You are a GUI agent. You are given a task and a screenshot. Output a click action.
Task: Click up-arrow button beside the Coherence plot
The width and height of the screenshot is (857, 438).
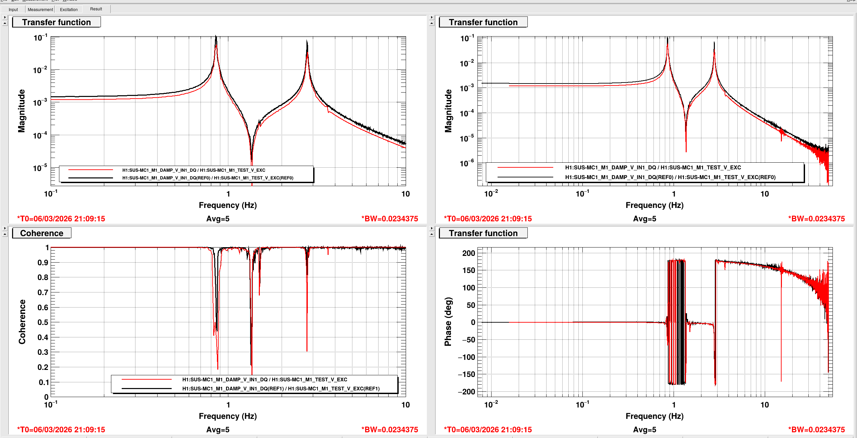[x=5, y=234]
